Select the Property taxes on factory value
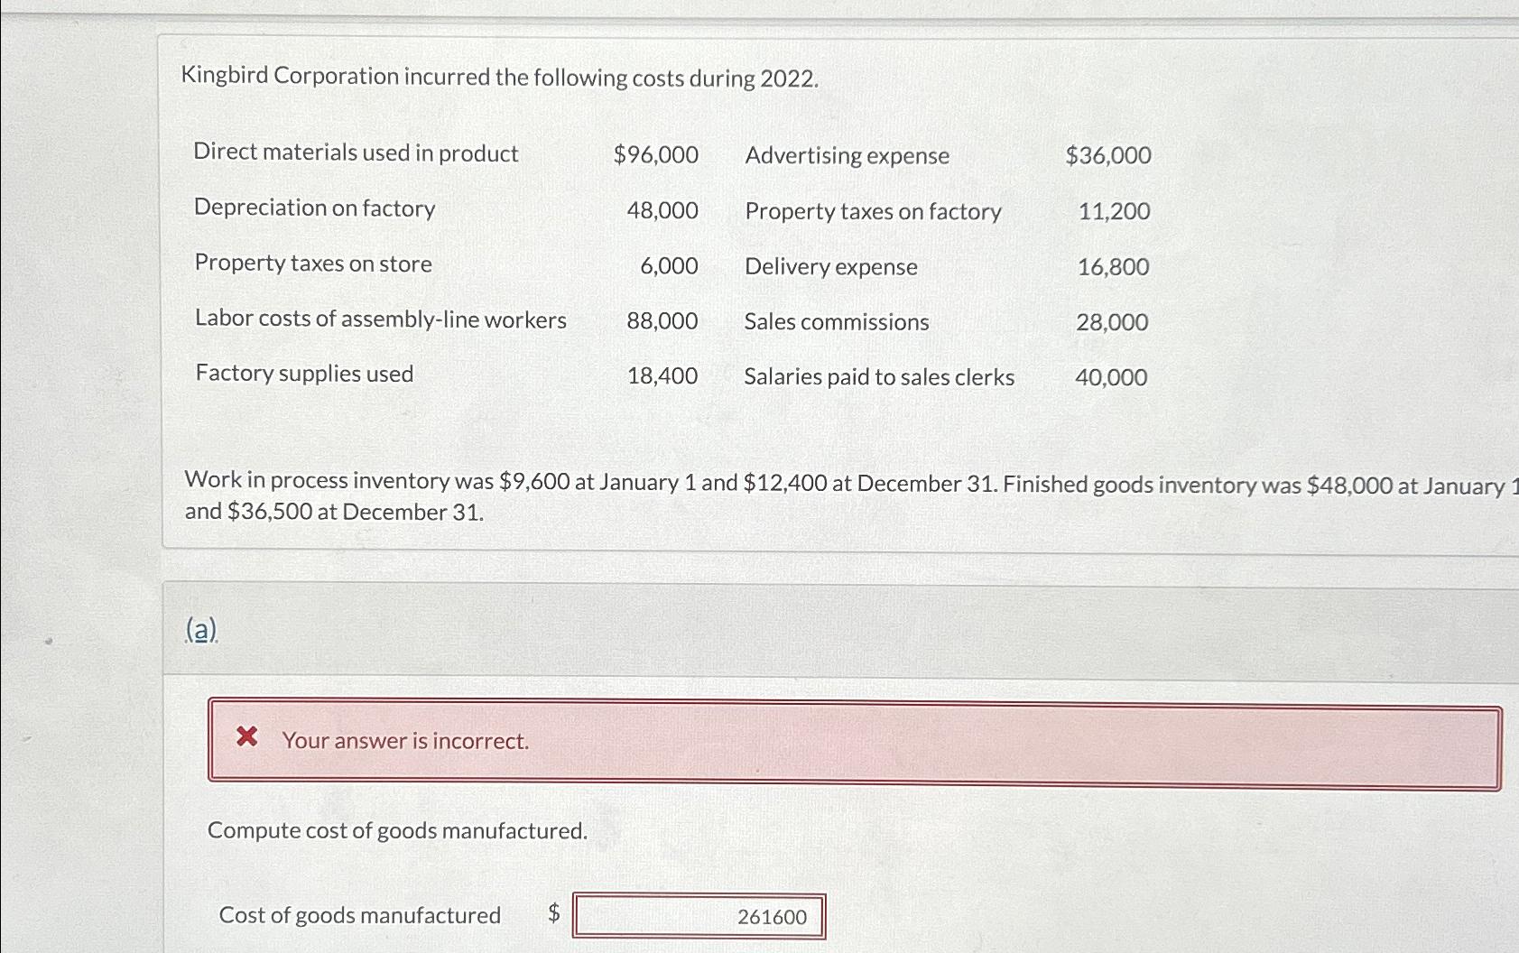 (1115, 210)
